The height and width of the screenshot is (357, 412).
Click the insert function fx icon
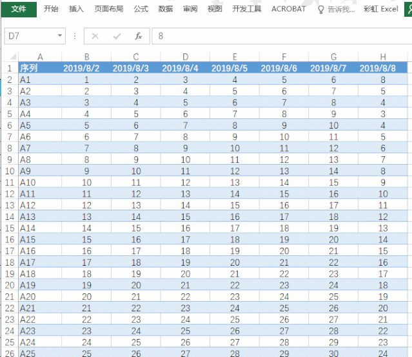139,36
